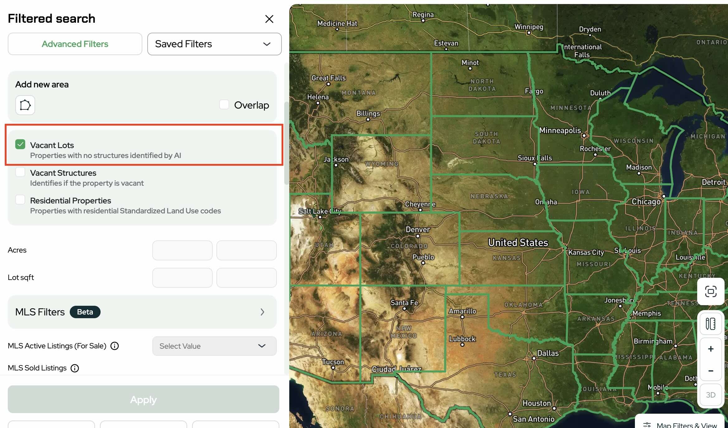This screenshot has height=428, width=728.
Task: Check the Vacant Structures checkbox
Action: click(20, 172)
